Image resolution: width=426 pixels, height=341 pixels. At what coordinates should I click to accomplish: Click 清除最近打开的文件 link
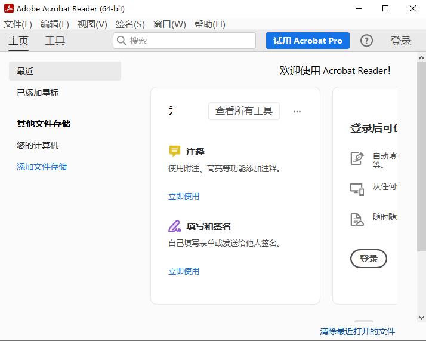coord(357,331)
